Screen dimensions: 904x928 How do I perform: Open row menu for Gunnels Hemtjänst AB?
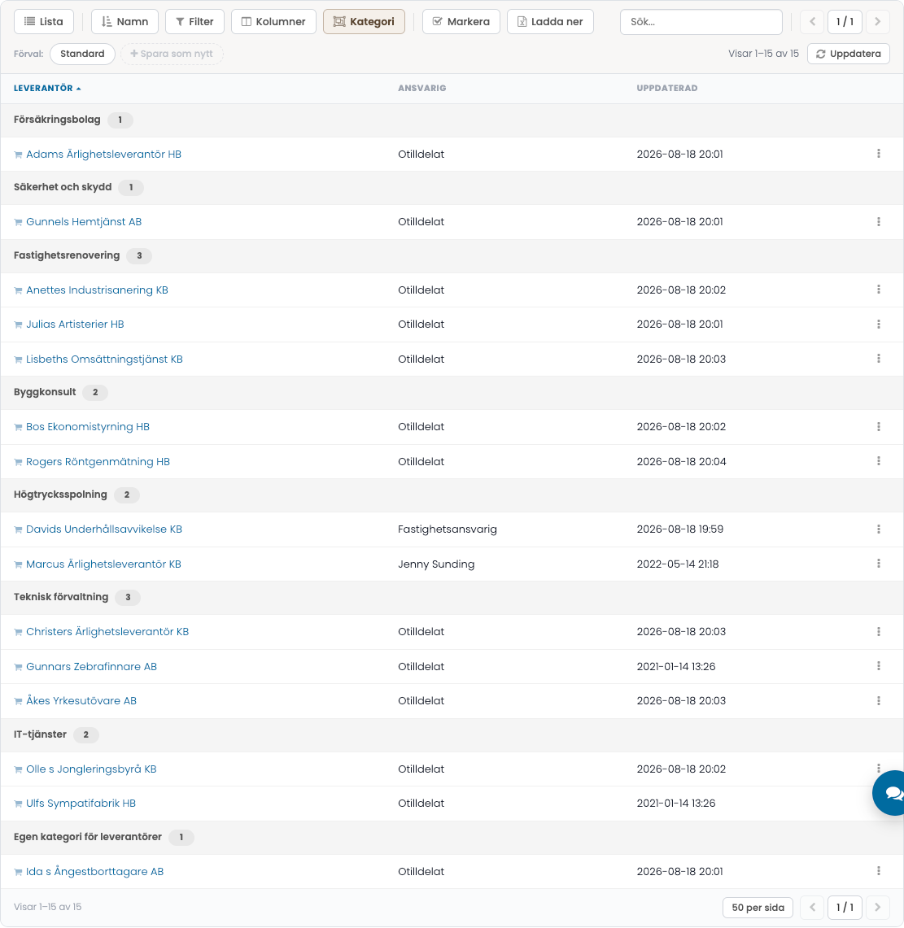click(x=878, y=222)
